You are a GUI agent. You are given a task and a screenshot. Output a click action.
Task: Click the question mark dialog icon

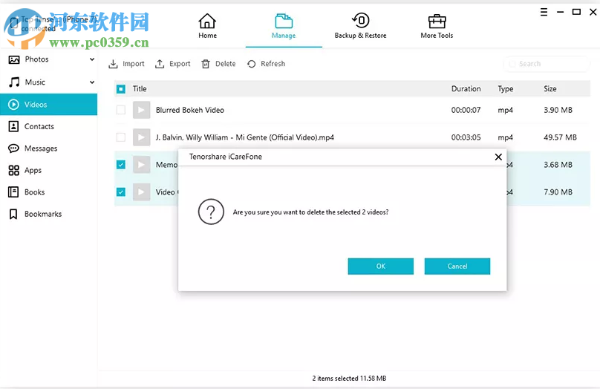coord(211,212)
